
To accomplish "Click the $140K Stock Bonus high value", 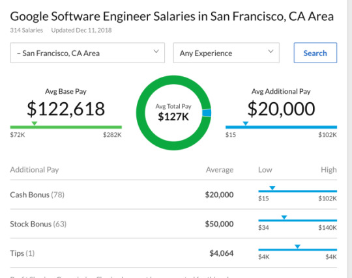I will pyautogui.click(x=327, y=228).
